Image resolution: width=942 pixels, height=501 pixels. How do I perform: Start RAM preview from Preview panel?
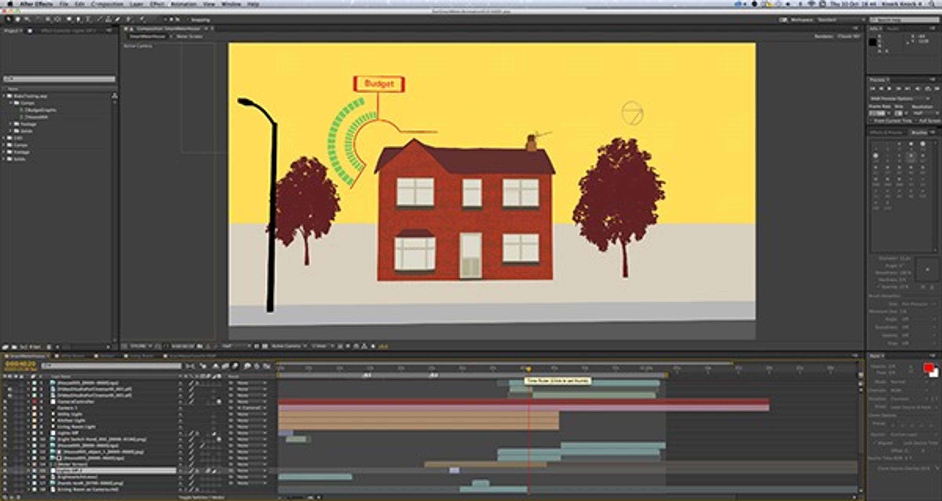[937, 89]
